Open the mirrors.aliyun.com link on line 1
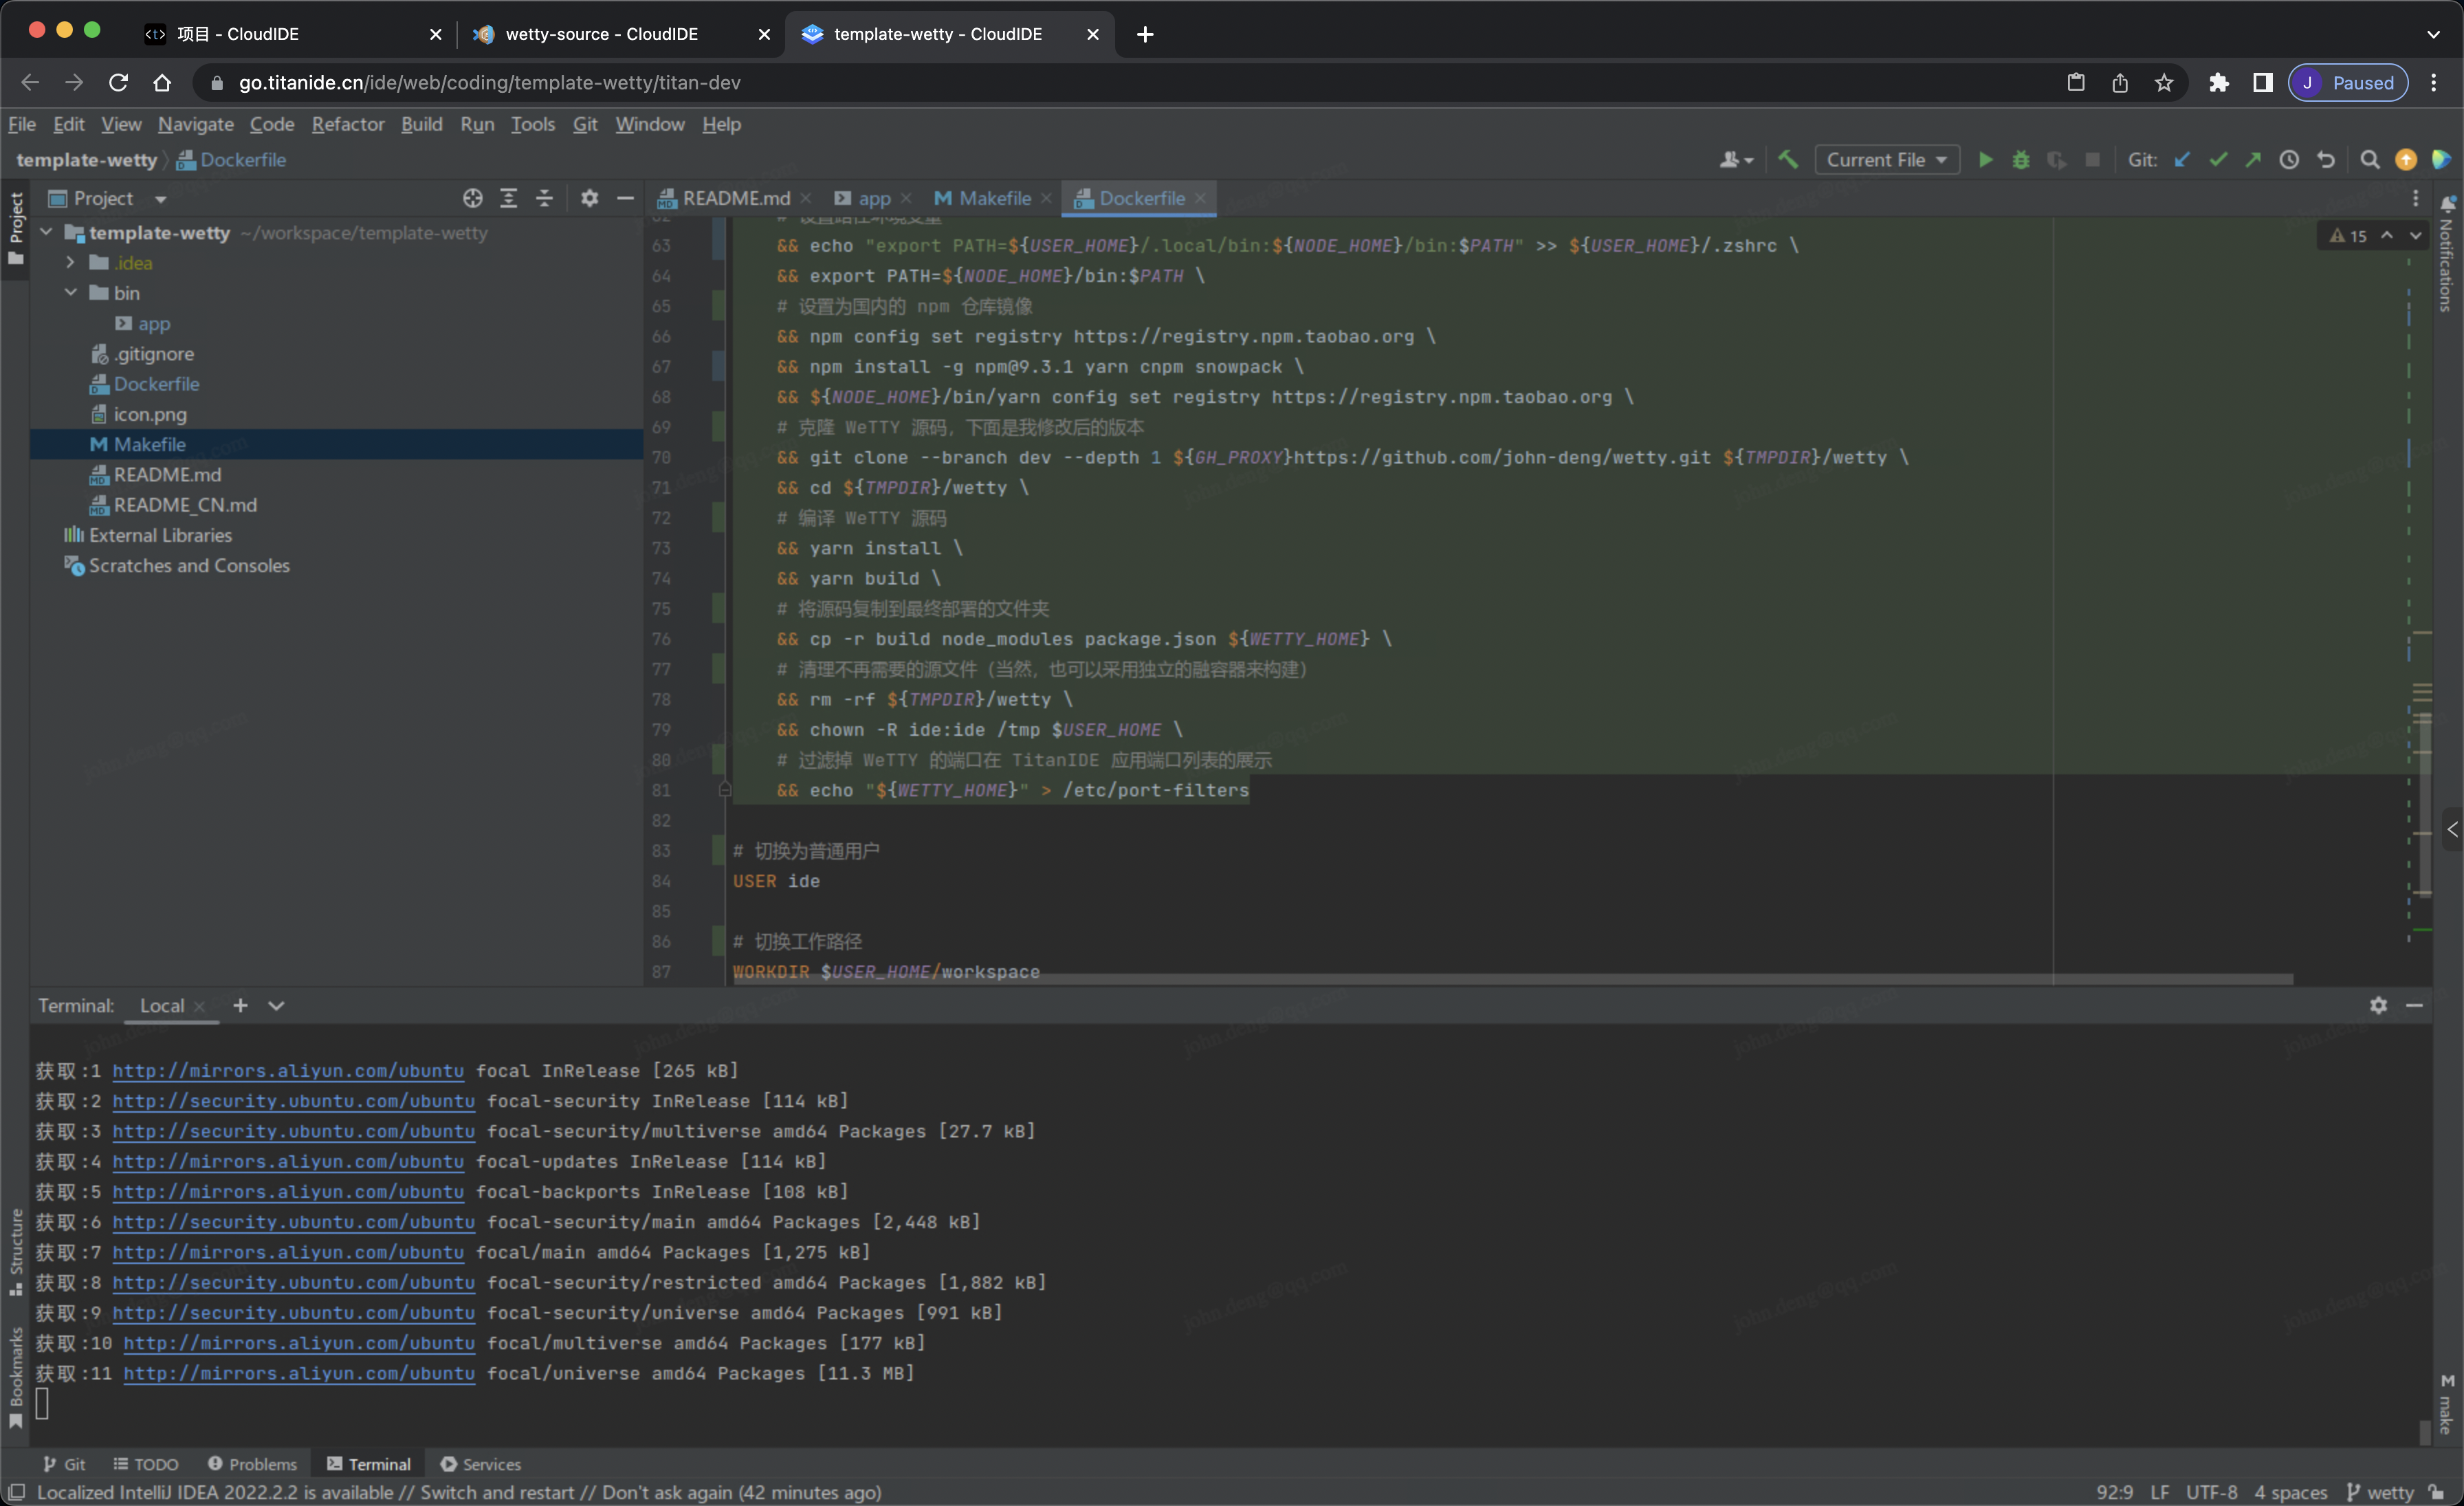The width and height of the screenshot is (2464, 1506). pyautogui.click(x=288, y=1071)
